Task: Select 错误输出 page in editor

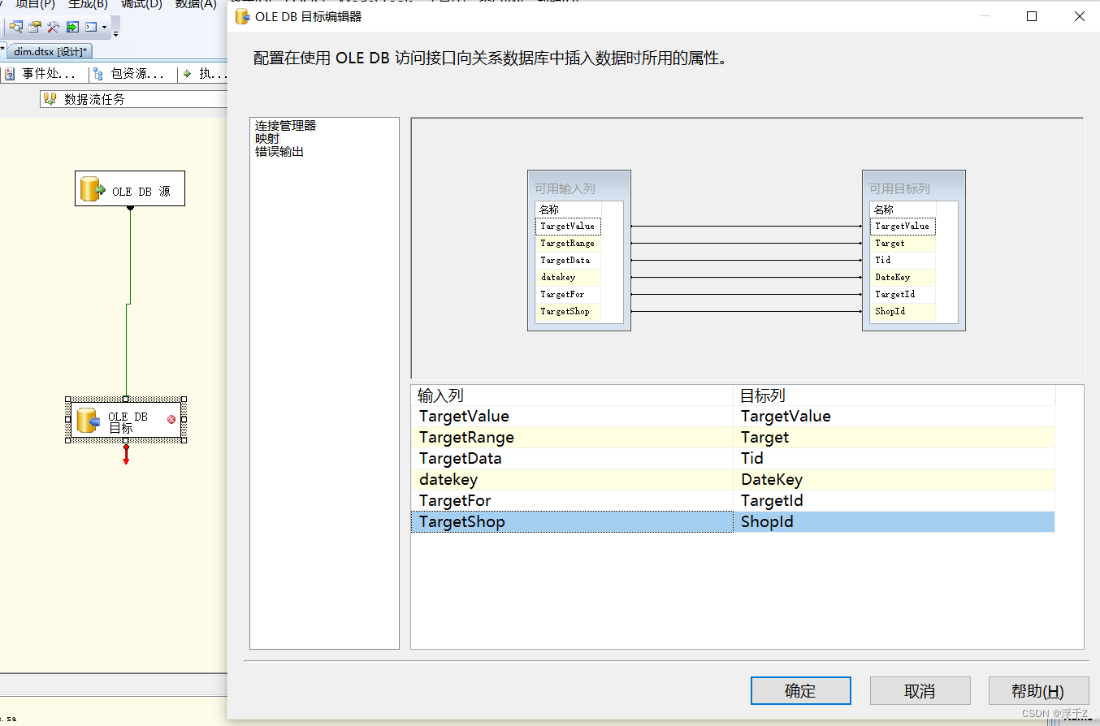Action: coord(279,152)
